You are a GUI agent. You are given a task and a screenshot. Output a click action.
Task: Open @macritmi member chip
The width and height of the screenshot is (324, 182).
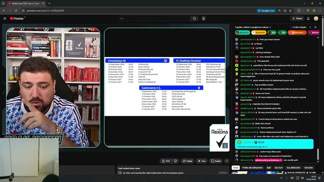click(x=259, y=33)
